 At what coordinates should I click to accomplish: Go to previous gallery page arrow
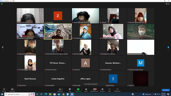tap(2, 47)
